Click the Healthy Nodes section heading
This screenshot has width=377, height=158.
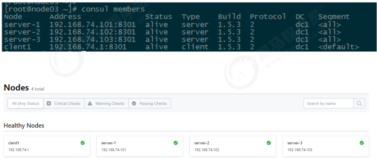[x=24, y=125]
